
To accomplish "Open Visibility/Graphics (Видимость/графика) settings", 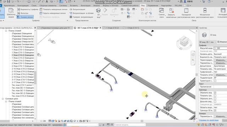I will click(x=28, y=10).
